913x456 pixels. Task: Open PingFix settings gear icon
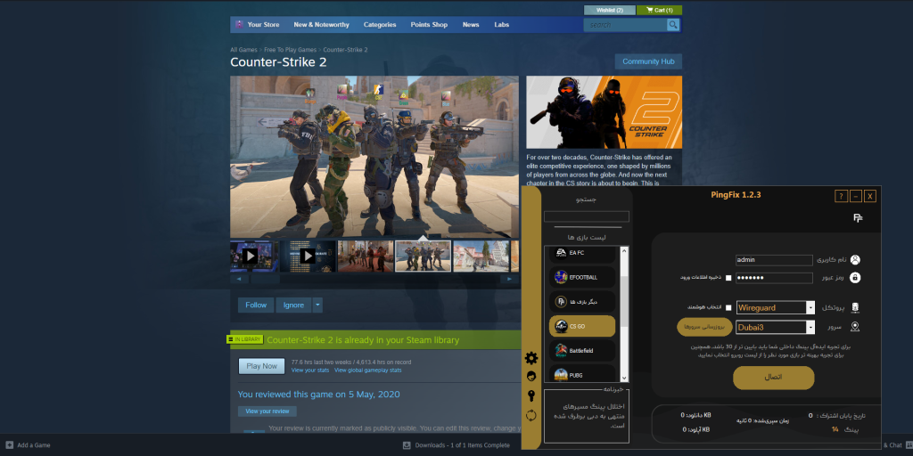(531, 358)
